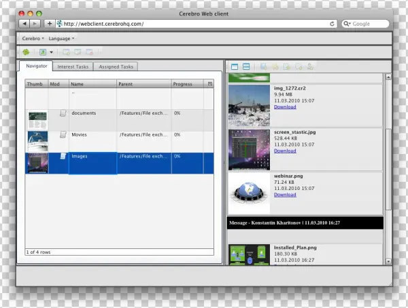Click the column chooser icon in table header
This screenshot has width=408, height=308.
209,84
